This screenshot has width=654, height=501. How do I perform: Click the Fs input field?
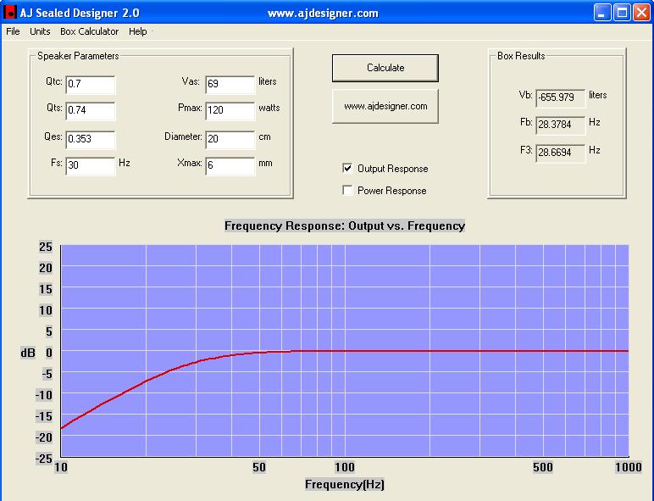(90, 166)
